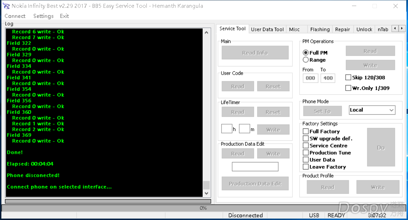Open the Phone Mode dropdown showing Local
The width and height of the screenshot is (408, 220).
coord(372,110)
